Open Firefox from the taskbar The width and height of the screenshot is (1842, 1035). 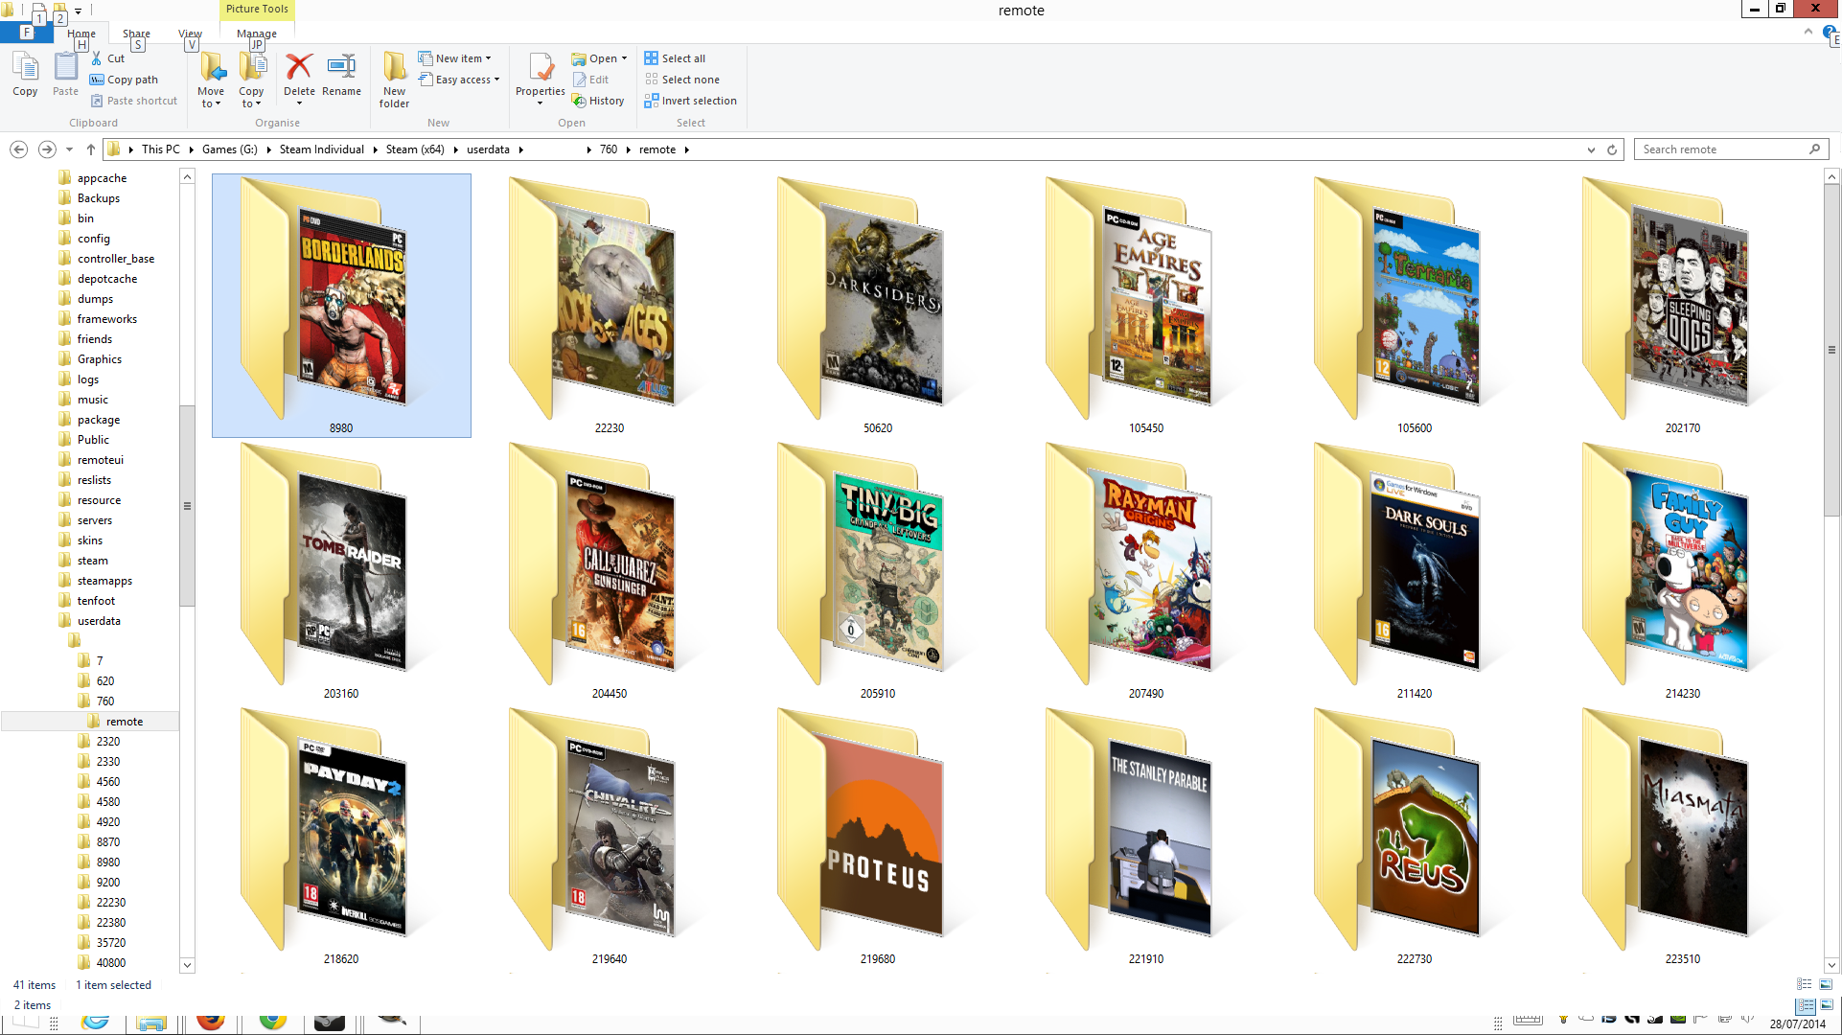(x=211, y=1022)
